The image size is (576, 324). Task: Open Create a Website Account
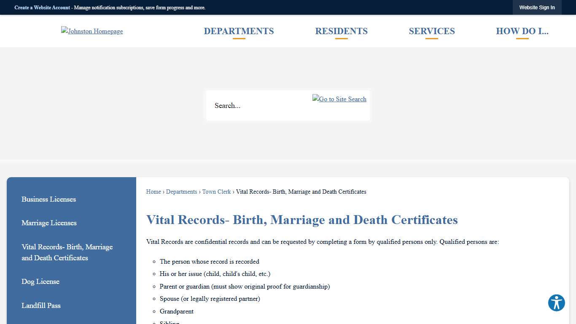point(42,7)
